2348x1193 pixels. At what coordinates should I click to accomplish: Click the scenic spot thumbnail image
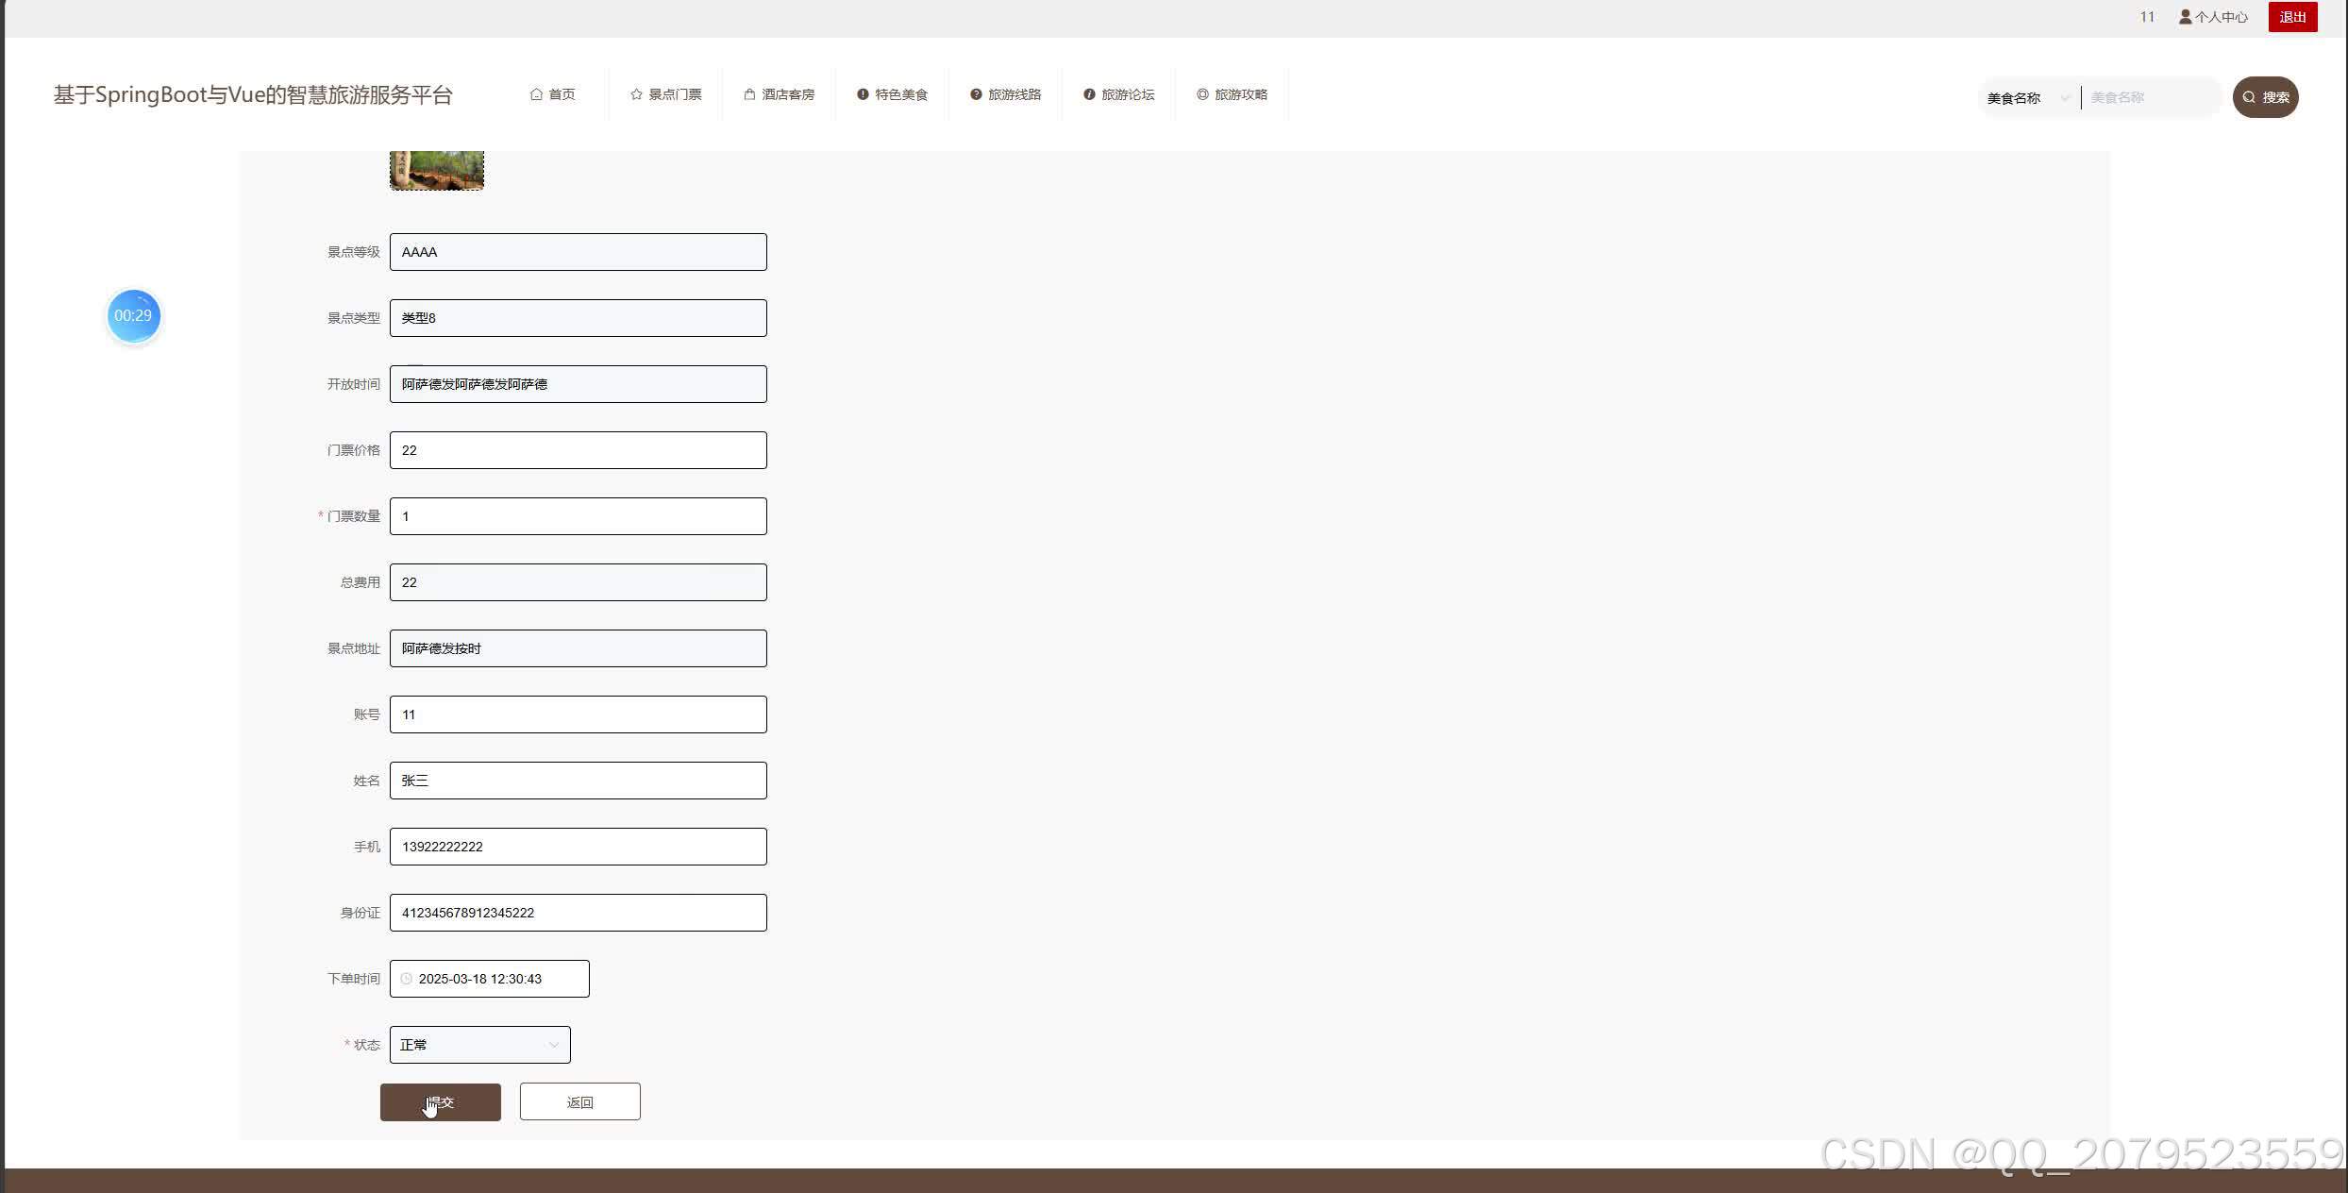(436, 171)
